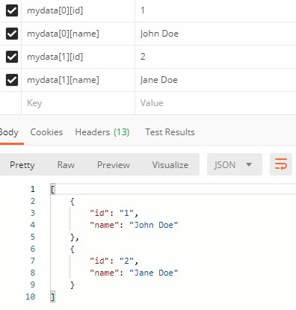The height and width of the screenshot is (310, 296).
Task: Open the JSON format dropdown
Action: point(235,164)
